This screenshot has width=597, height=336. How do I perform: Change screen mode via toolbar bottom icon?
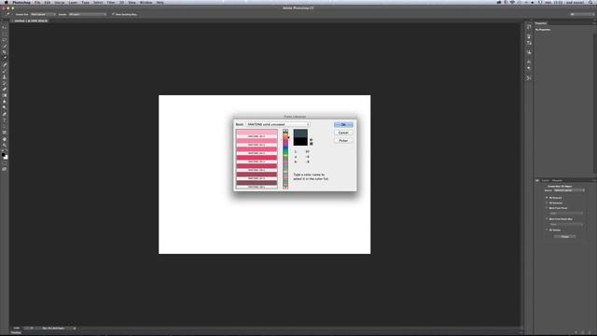5,169
